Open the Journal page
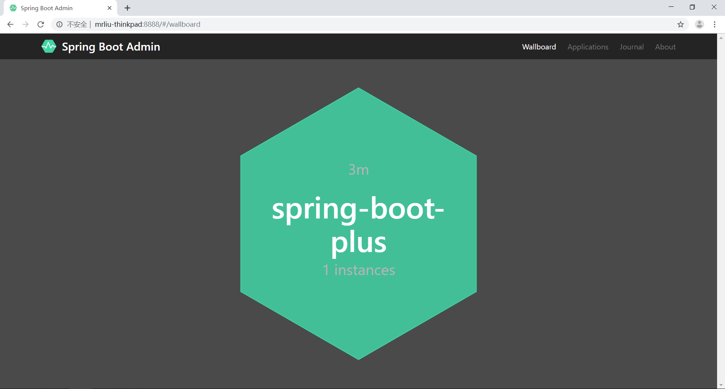This screenshot has width=725, height=389. [631, 47]
